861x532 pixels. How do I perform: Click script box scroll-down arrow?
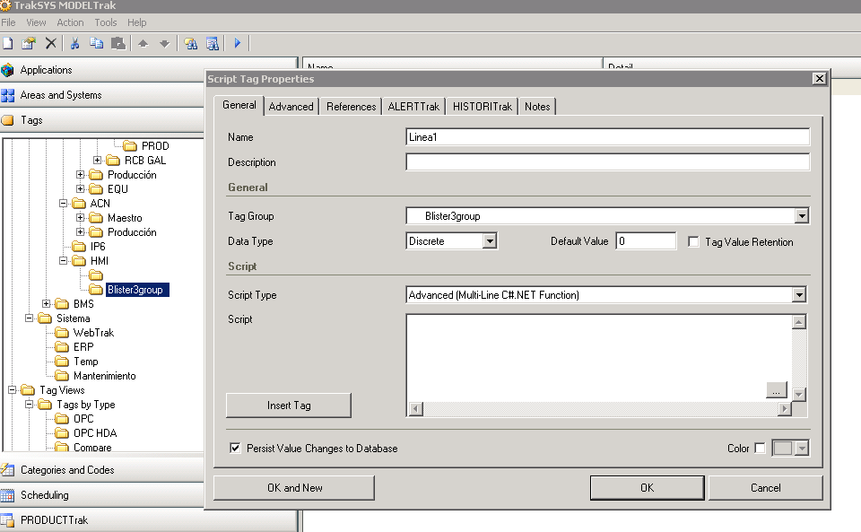pyautogui.click(x=799, y=394)
